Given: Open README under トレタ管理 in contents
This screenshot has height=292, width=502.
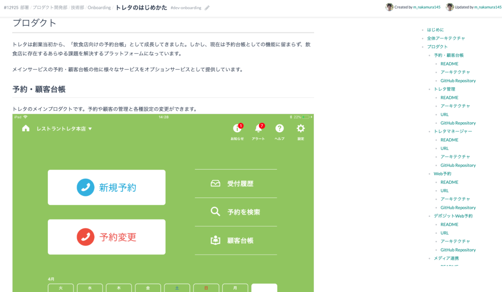Looking at the screenshot, I should click(449, 98).
